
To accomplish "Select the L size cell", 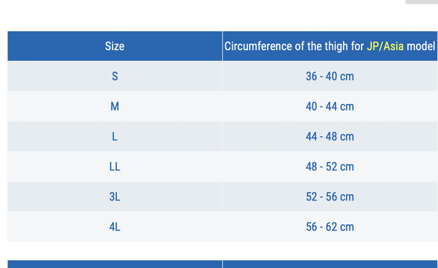I will (x=115, y=137).
